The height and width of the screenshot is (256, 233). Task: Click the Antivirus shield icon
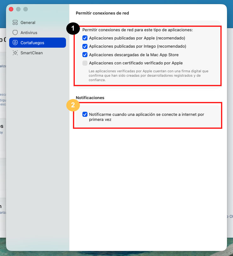15,33
